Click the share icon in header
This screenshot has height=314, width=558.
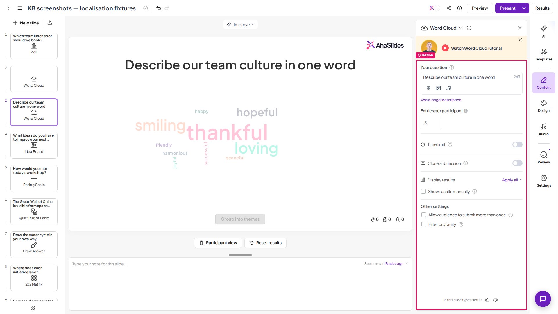(449, 8)
